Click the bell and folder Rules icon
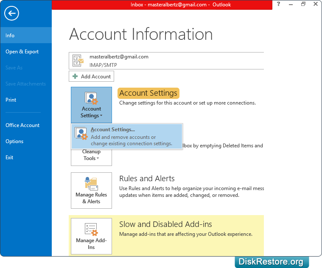Viewport: 322px width, 268px height. click(91, 184)
